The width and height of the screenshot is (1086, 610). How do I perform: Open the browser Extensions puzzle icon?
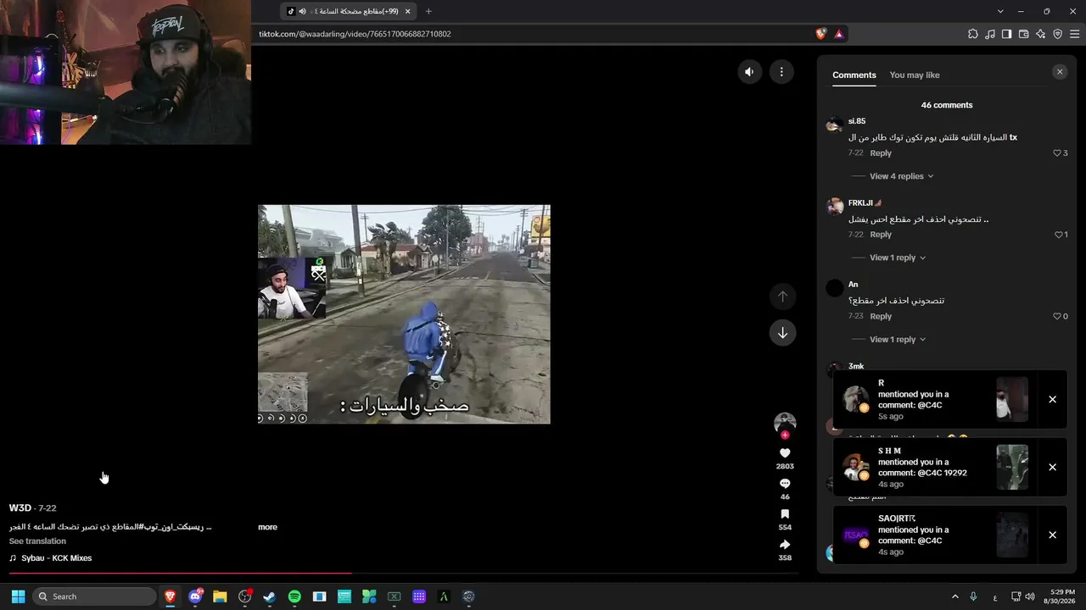click(x=973, y=34)
